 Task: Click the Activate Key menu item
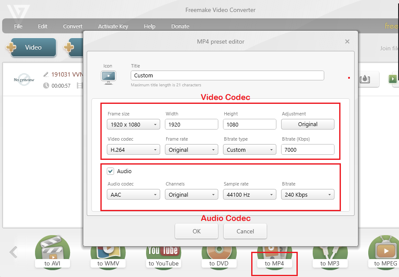pyautogui.click(x=113, y=26)
